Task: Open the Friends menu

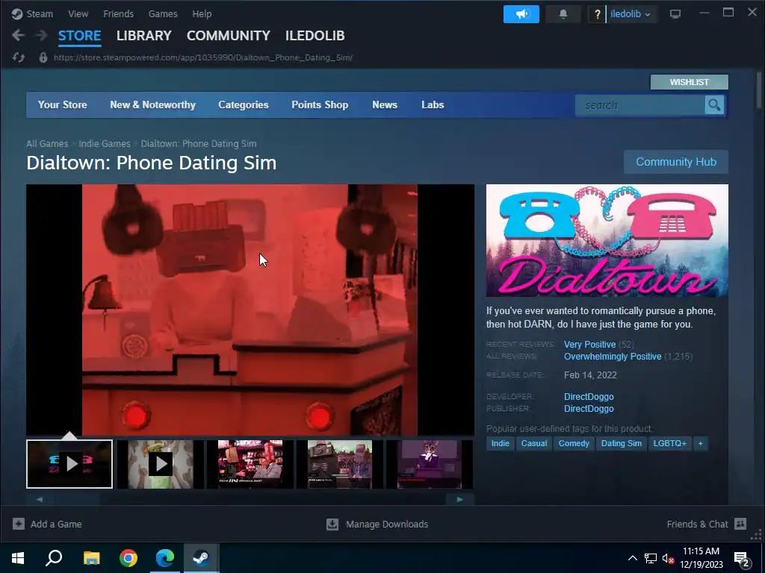Action: pos(118,13)
